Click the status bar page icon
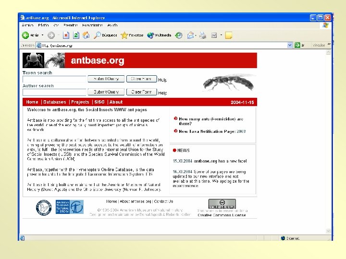Screen dimensions: 346x259 point(22,238)
